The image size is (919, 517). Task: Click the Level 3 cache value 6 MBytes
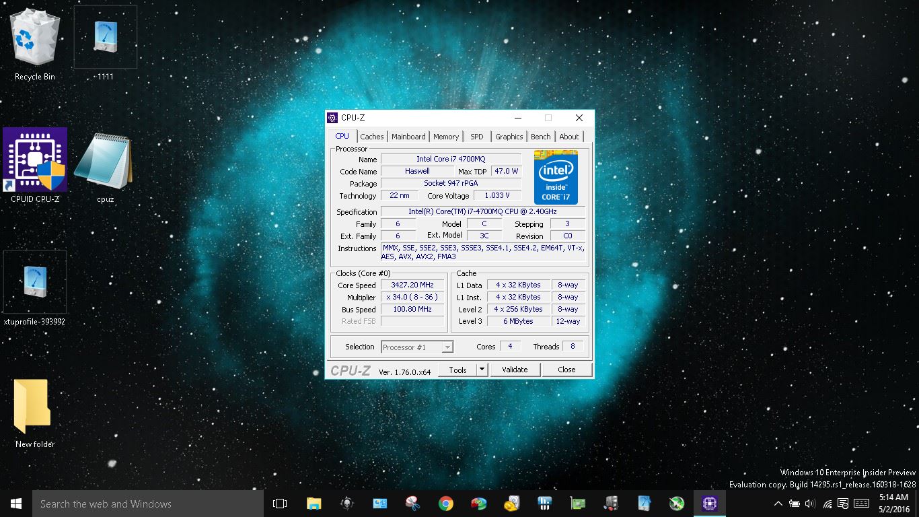[518, 322]
